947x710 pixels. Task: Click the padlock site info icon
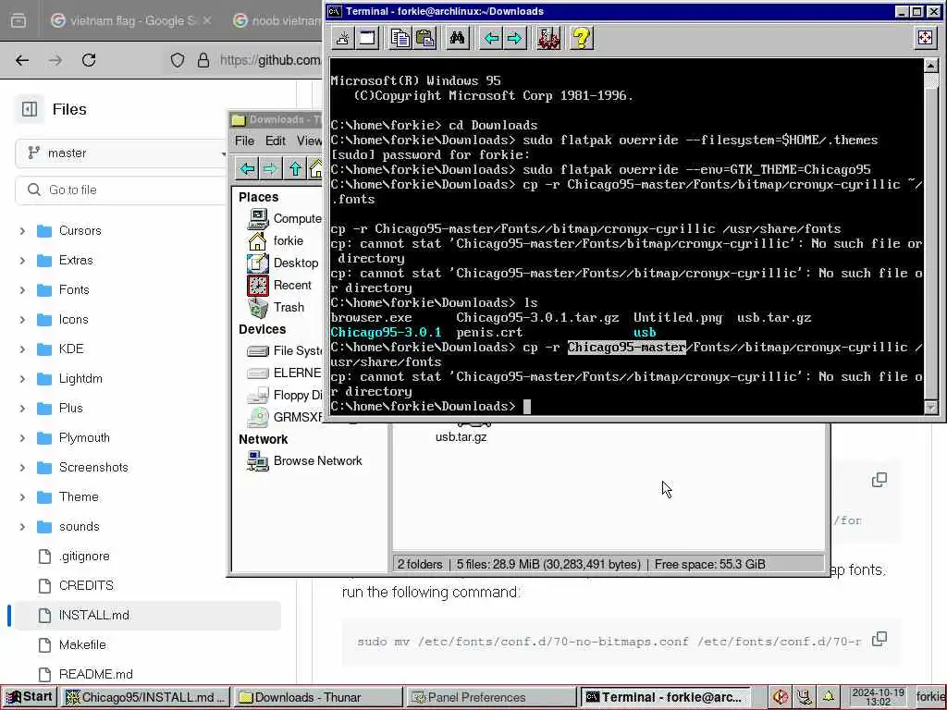(x=203, y=60)
